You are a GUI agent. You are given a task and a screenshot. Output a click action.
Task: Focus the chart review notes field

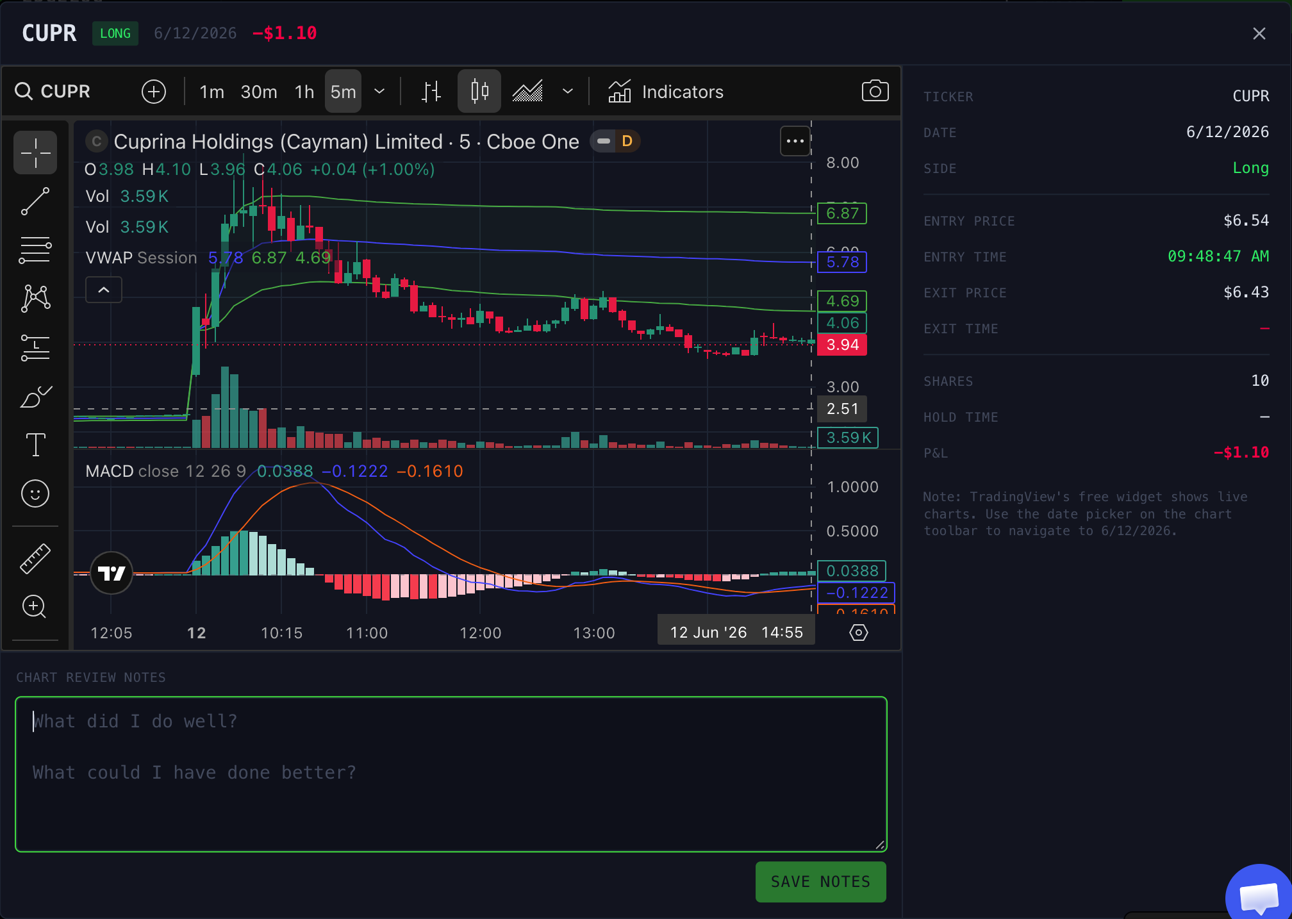(x=451, y=774)
